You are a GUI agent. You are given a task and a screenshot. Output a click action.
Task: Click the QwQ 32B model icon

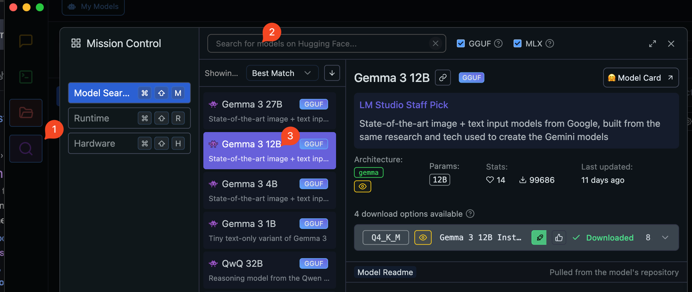click(x=213, y=263)
